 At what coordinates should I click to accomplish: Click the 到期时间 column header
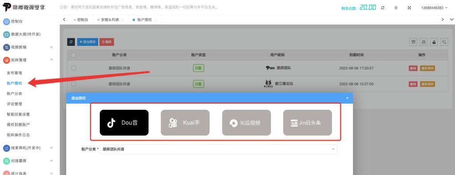point(357,55)
